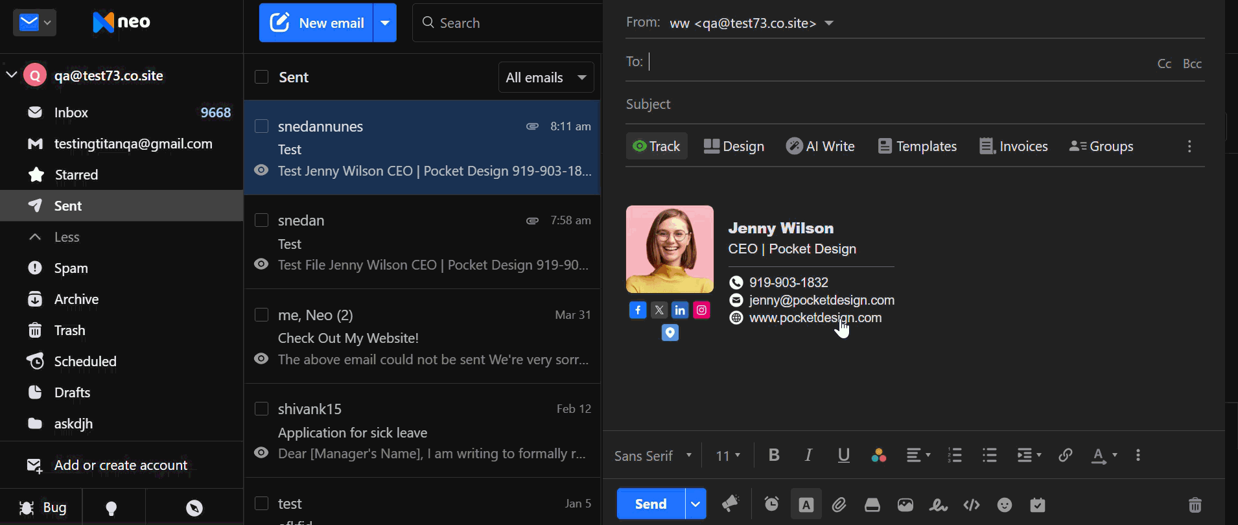The height and width of the screenshot is (525, 1238).
Task: Select all emails with the Sent header checkbox
Action: (262, 77)
